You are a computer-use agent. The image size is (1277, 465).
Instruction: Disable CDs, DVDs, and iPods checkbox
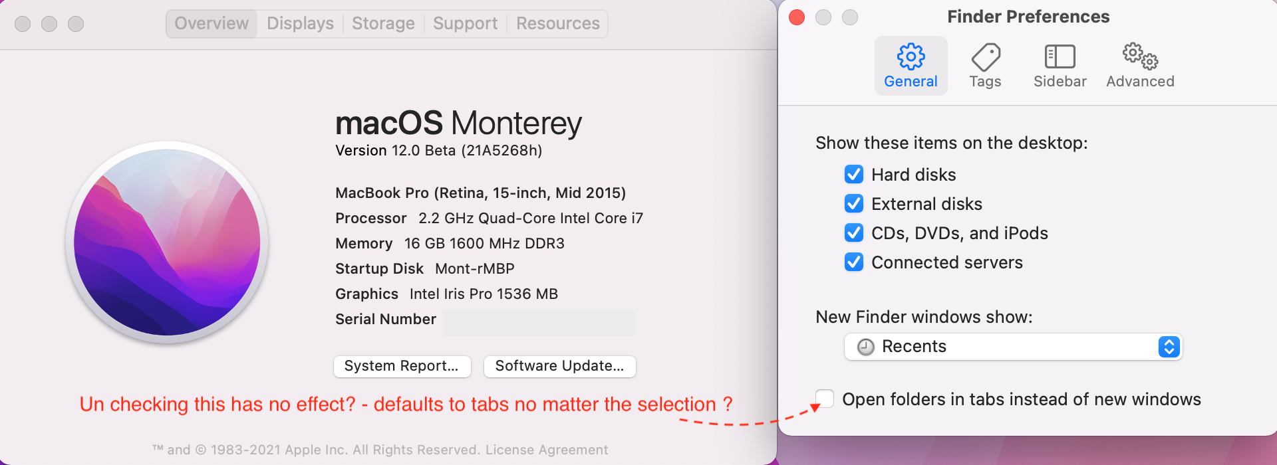pos(854,233)
